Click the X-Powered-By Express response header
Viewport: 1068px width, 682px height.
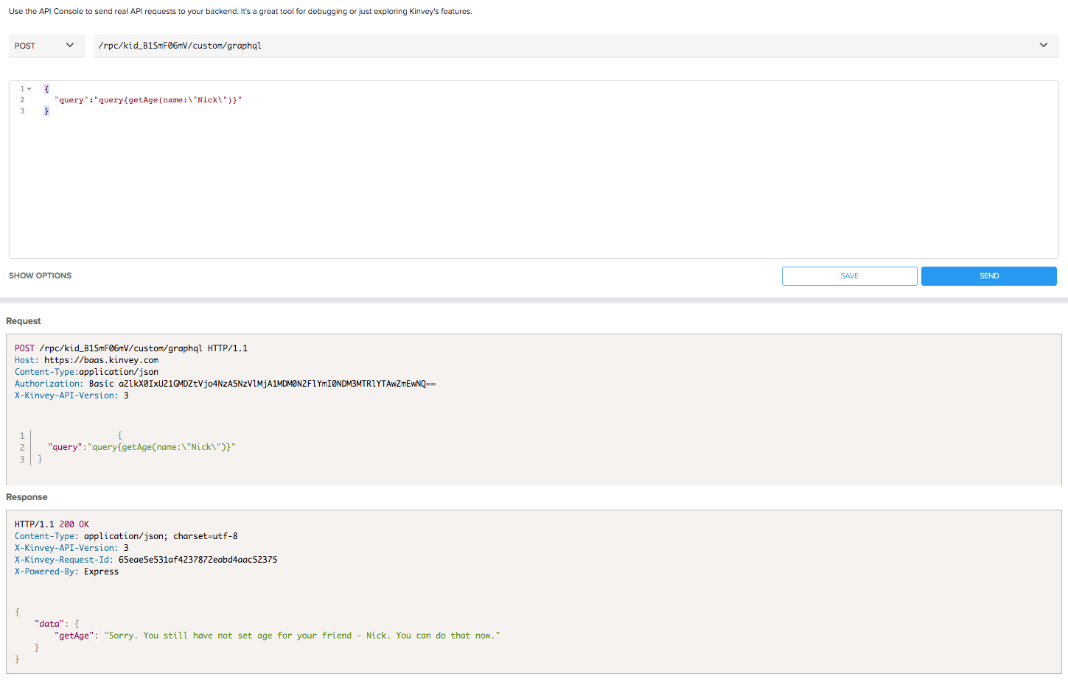(66, 572)
